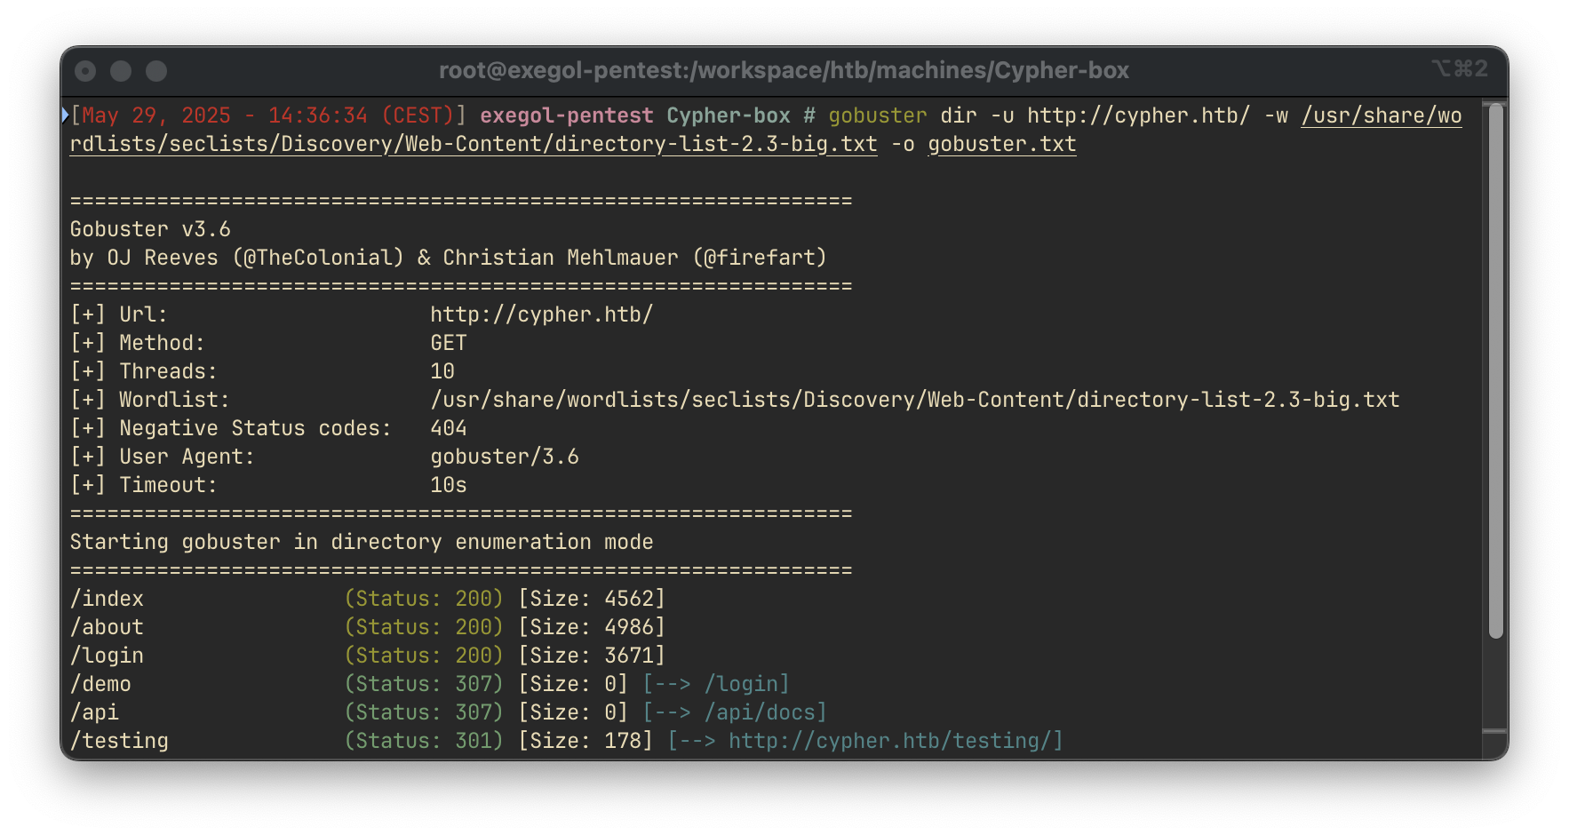Image resolution: width=1569 pixels, height=835 pixels.
Task: Click the gobuster command word in prompt
Action: pyautogui.click(x=878, y=115)
